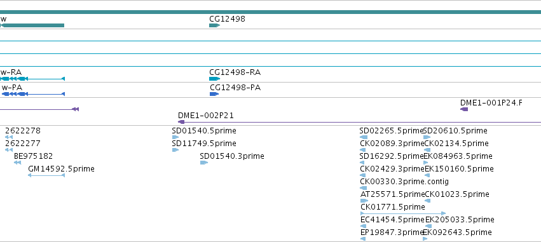Open the w-RA label

coord(11,72)
